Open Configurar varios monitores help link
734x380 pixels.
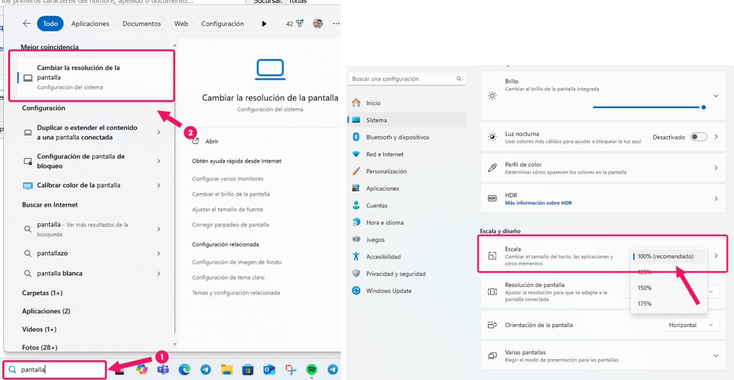coord(228,179)
